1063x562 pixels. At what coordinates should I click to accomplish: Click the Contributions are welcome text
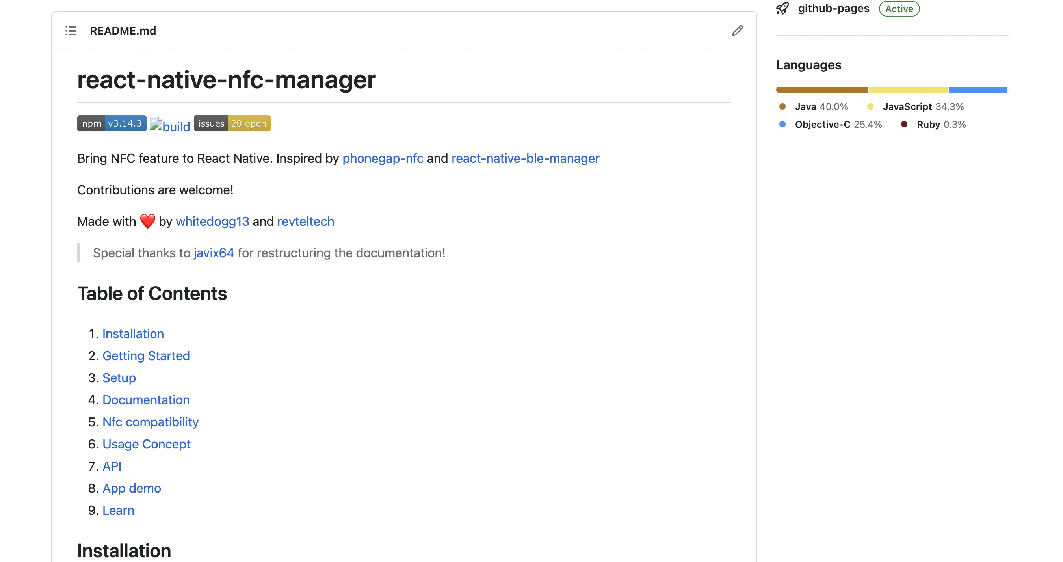pos(155,190)
